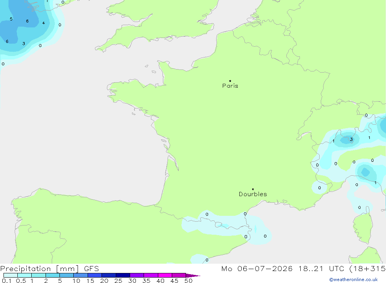The width and height of the screenshot is (386, 283).
Task: Pick the 1–2 mm cyan legend swatch
Action: (39, 275)
